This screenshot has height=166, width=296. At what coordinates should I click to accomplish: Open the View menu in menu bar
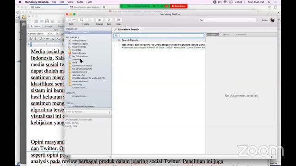pos(70,2)
